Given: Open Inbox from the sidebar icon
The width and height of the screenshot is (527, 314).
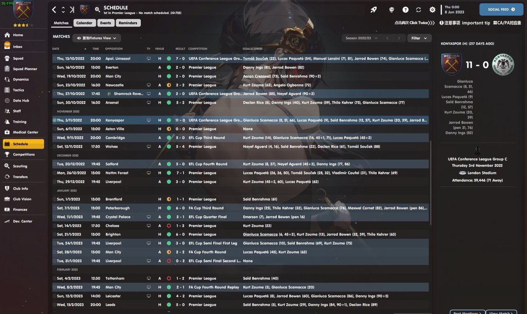Looking at the screenshot, I should click(x=7, y=46).
